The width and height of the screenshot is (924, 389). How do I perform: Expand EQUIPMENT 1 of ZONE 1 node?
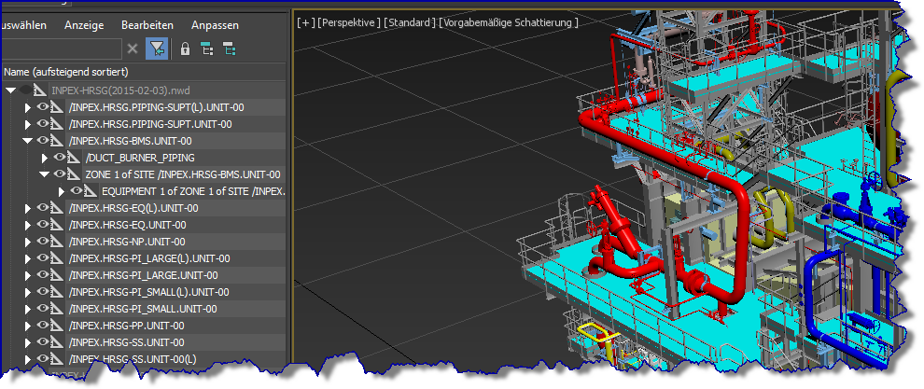click(x=61, y=191)
